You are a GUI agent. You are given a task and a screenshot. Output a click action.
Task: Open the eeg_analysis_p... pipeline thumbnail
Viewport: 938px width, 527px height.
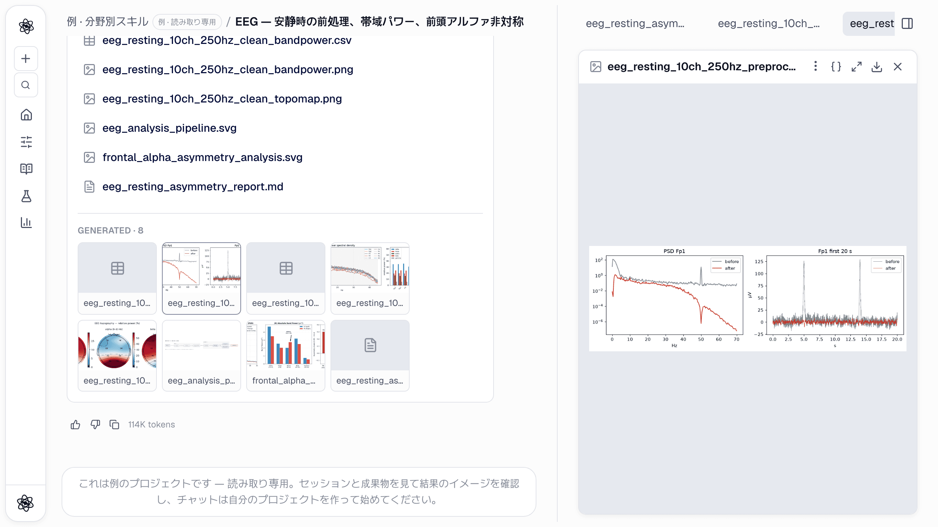point(202,356)
